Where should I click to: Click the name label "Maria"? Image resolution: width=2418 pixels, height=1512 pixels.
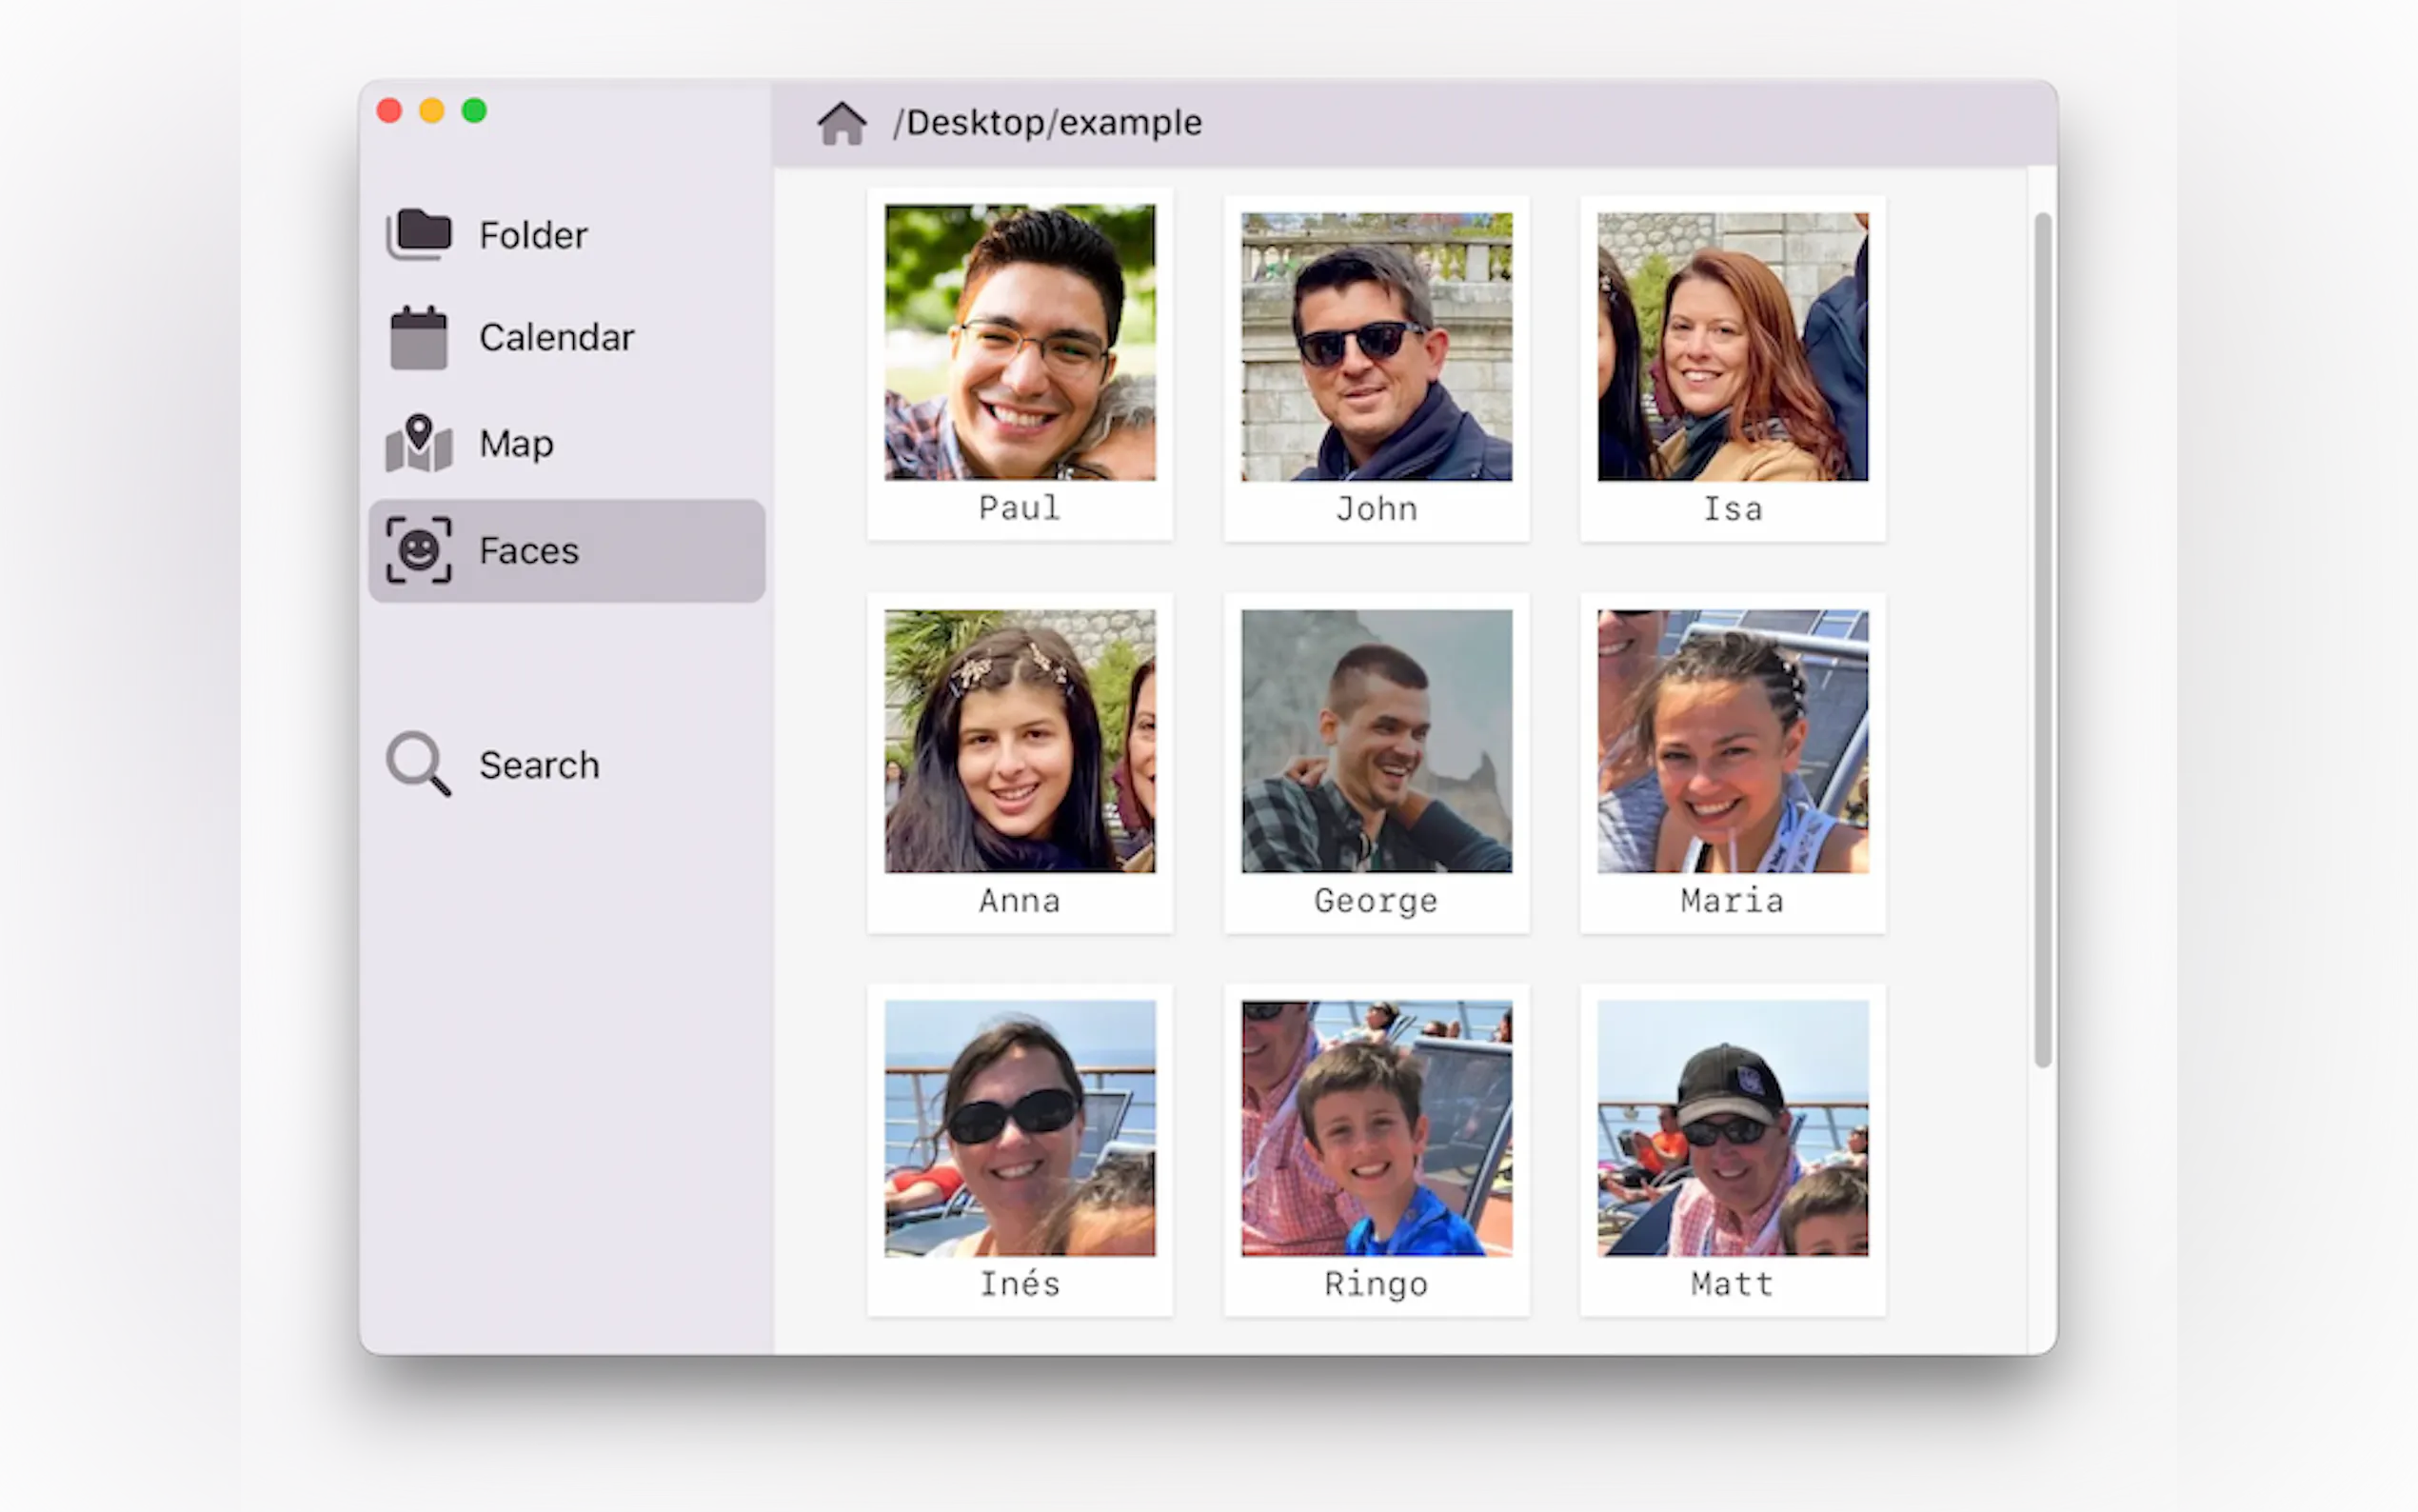[x=1733, y=901]
